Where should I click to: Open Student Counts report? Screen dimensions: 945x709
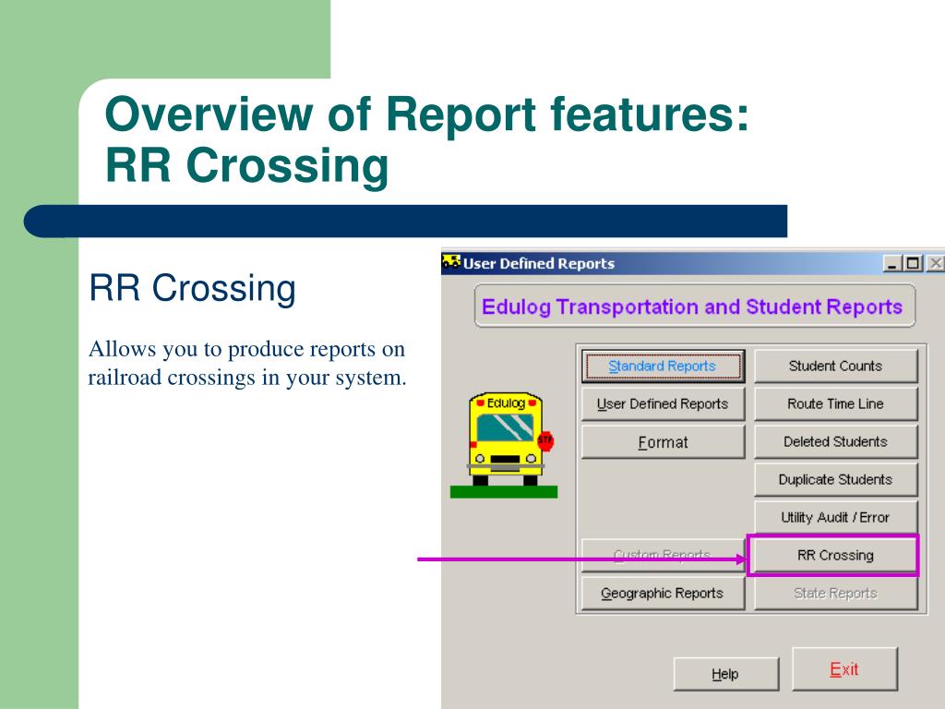pyautogui.click(x=836, y=366)
